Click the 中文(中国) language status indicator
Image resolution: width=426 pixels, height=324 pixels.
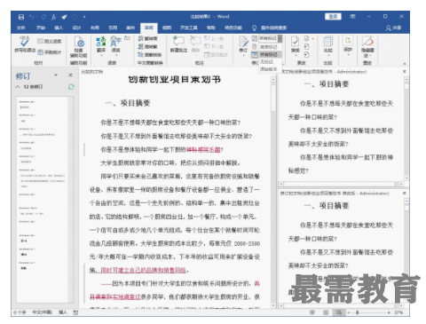[43, 312]
